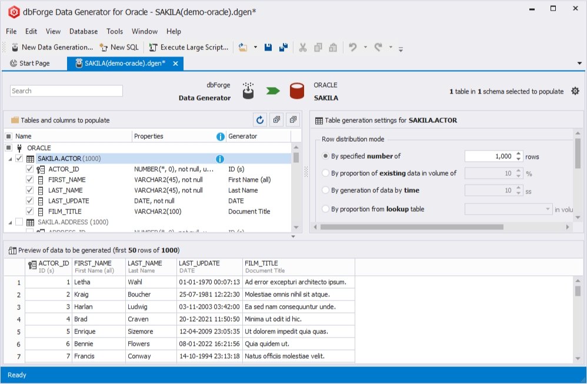Click the data generator source icon

248,91
